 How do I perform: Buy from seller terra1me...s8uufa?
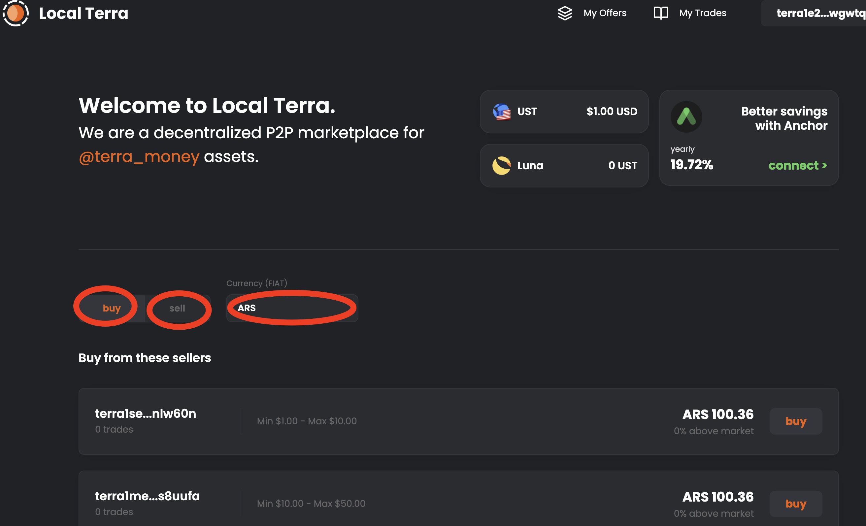tap(795, 504)
